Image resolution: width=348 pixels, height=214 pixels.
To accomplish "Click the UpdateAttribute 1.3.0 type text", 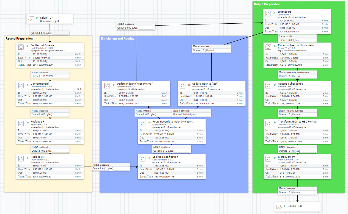I will [42, 48].
